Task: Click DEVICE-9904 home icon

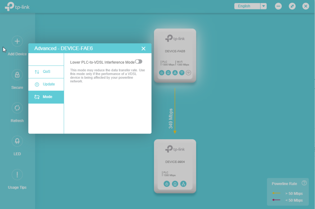Action: 175,184
